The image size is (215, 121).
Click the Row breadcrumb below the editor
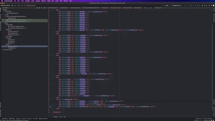61,117
